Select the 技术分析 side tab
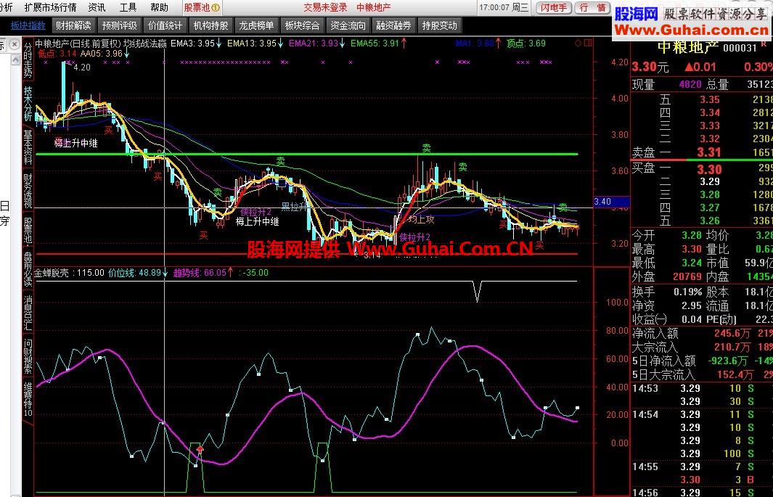This screenshot has width=773, height=497. (x=28, y=104)
